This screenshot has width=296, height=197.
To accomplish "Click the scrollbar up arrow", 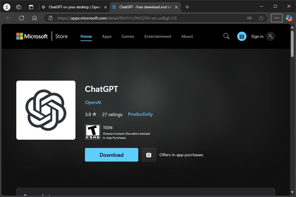I will click(292, 27).
